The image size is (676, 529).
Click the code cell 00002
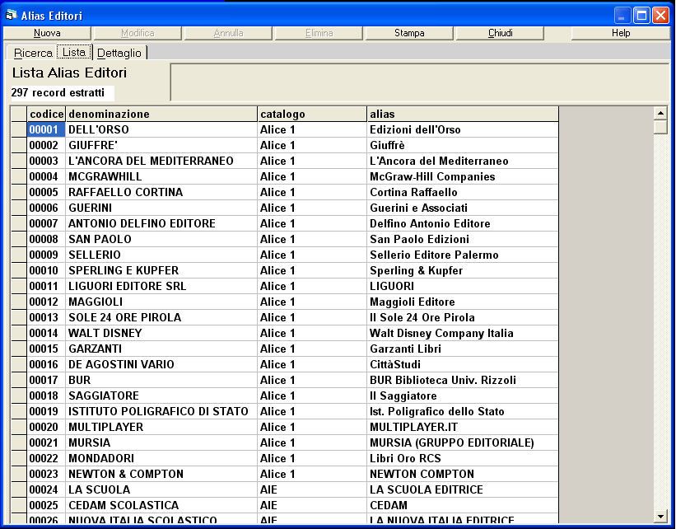46,145
